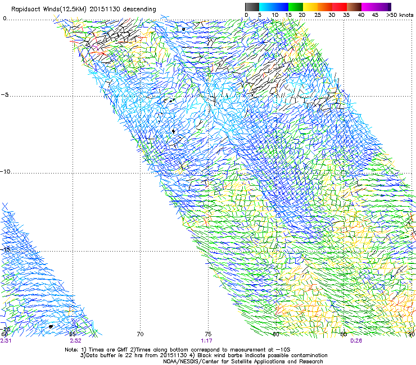The width and height of the screenshot is (416, 365).
Task: Click the green 15-20 knots legend color
Action: click(296, 7)
